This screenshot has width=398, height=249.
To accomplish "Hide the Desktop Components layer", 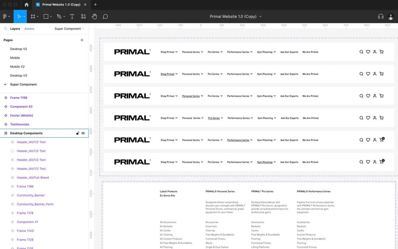I will 83,133.
